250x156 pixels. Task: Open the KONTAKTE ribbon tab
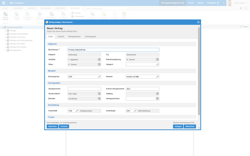point(60,8)
